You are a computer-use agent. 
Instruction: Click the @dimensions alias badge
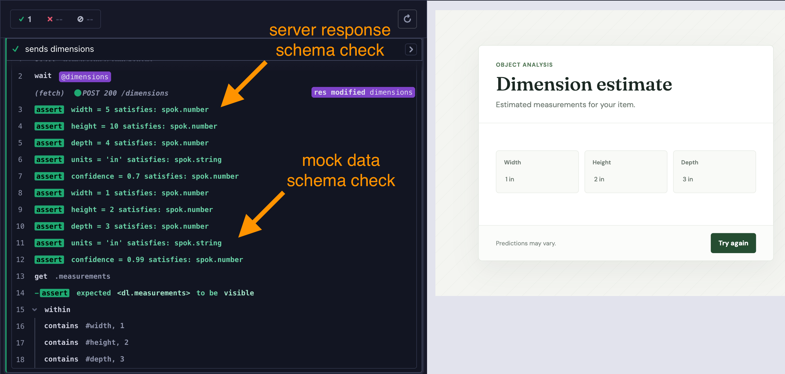85,77
